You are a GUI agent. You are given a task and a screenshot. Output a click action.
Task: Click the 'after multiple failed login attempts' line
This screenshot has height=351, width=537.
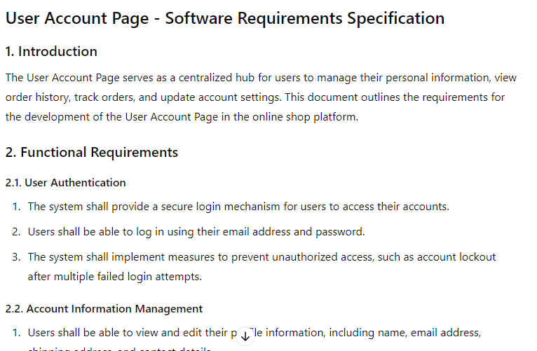pos(115,276)
